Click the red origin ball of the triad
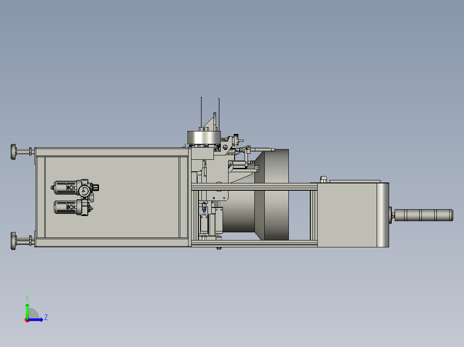Image resolution: width=464 pixels, height=347 pixels. pos(27,320)
